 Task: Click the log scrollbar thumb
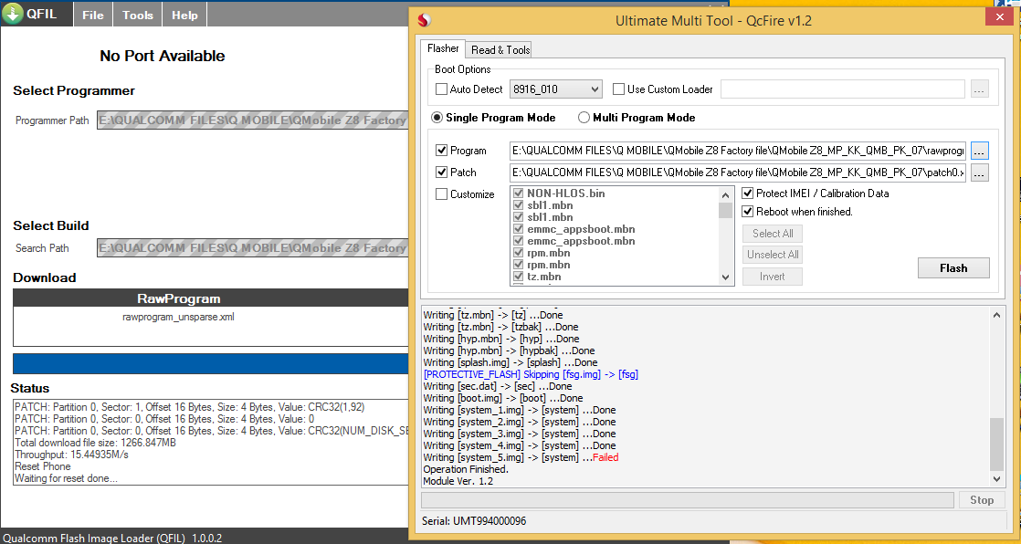click(996, 445)
